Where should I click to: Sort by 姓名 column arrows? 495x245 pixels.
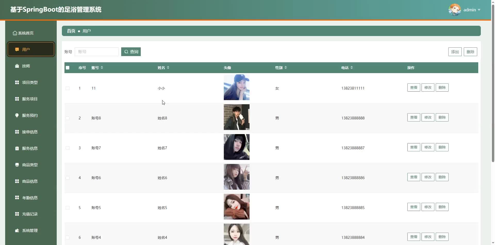pyautogui.click(x=168, y=67)
